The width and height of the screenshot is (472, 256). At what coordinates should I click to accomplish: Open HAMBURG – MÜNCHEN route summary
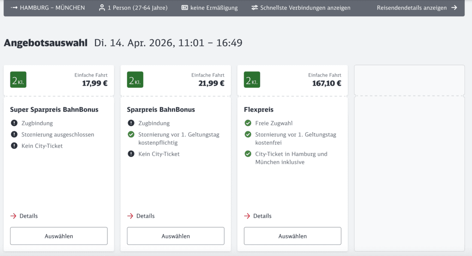[48, 8]
